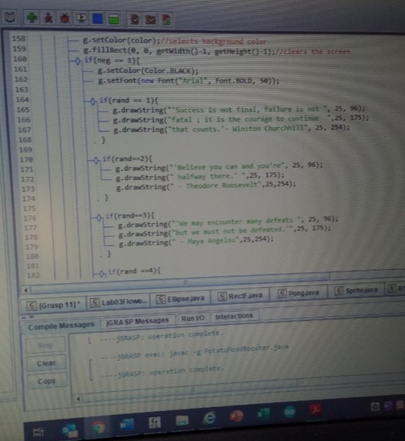Open Adobe Acrobat from the taskbar
Screen dimensions: 405x441
pyautogui.click(x=316, y=410)
